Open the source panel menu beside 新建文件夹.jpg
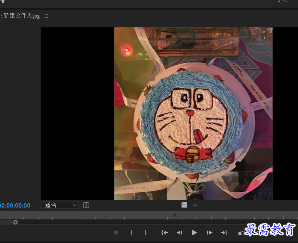The height and width of the screenshot is (243, 298). pos(47,16)
